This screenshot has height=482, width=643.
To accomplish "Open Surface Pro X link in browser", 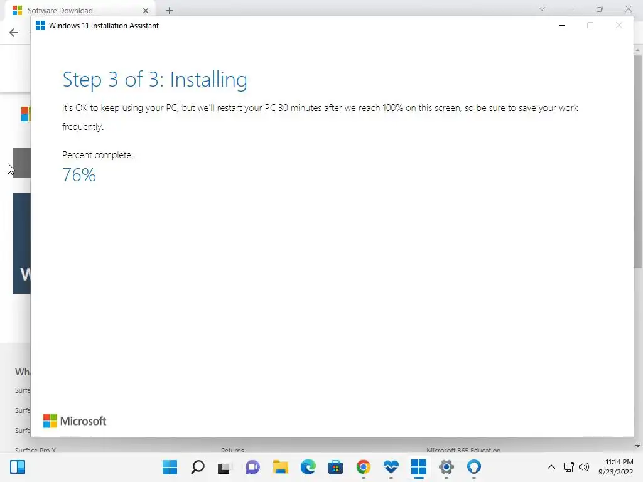I will point(36,450).
